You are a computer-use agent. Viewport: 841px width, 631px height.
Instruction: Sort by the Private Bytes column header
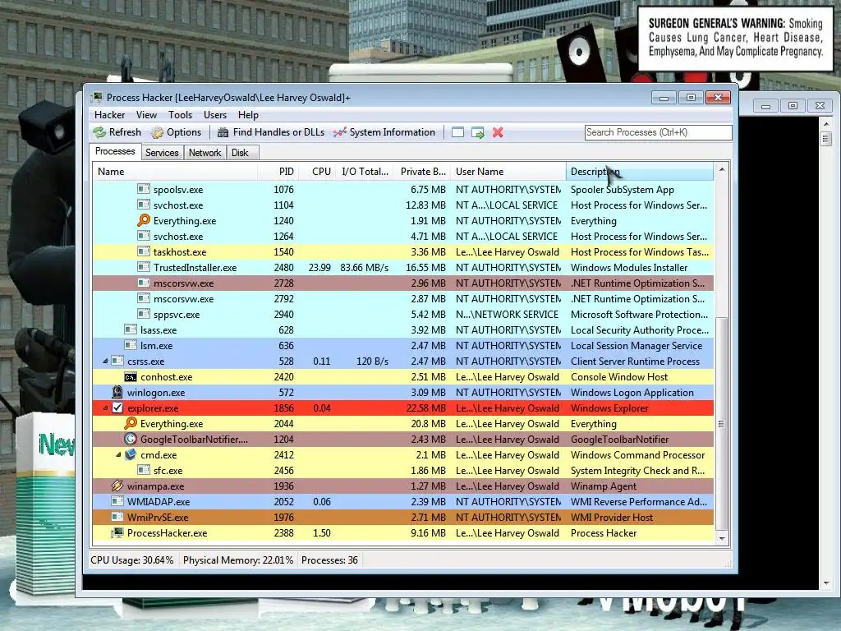(x=421, y=172)
